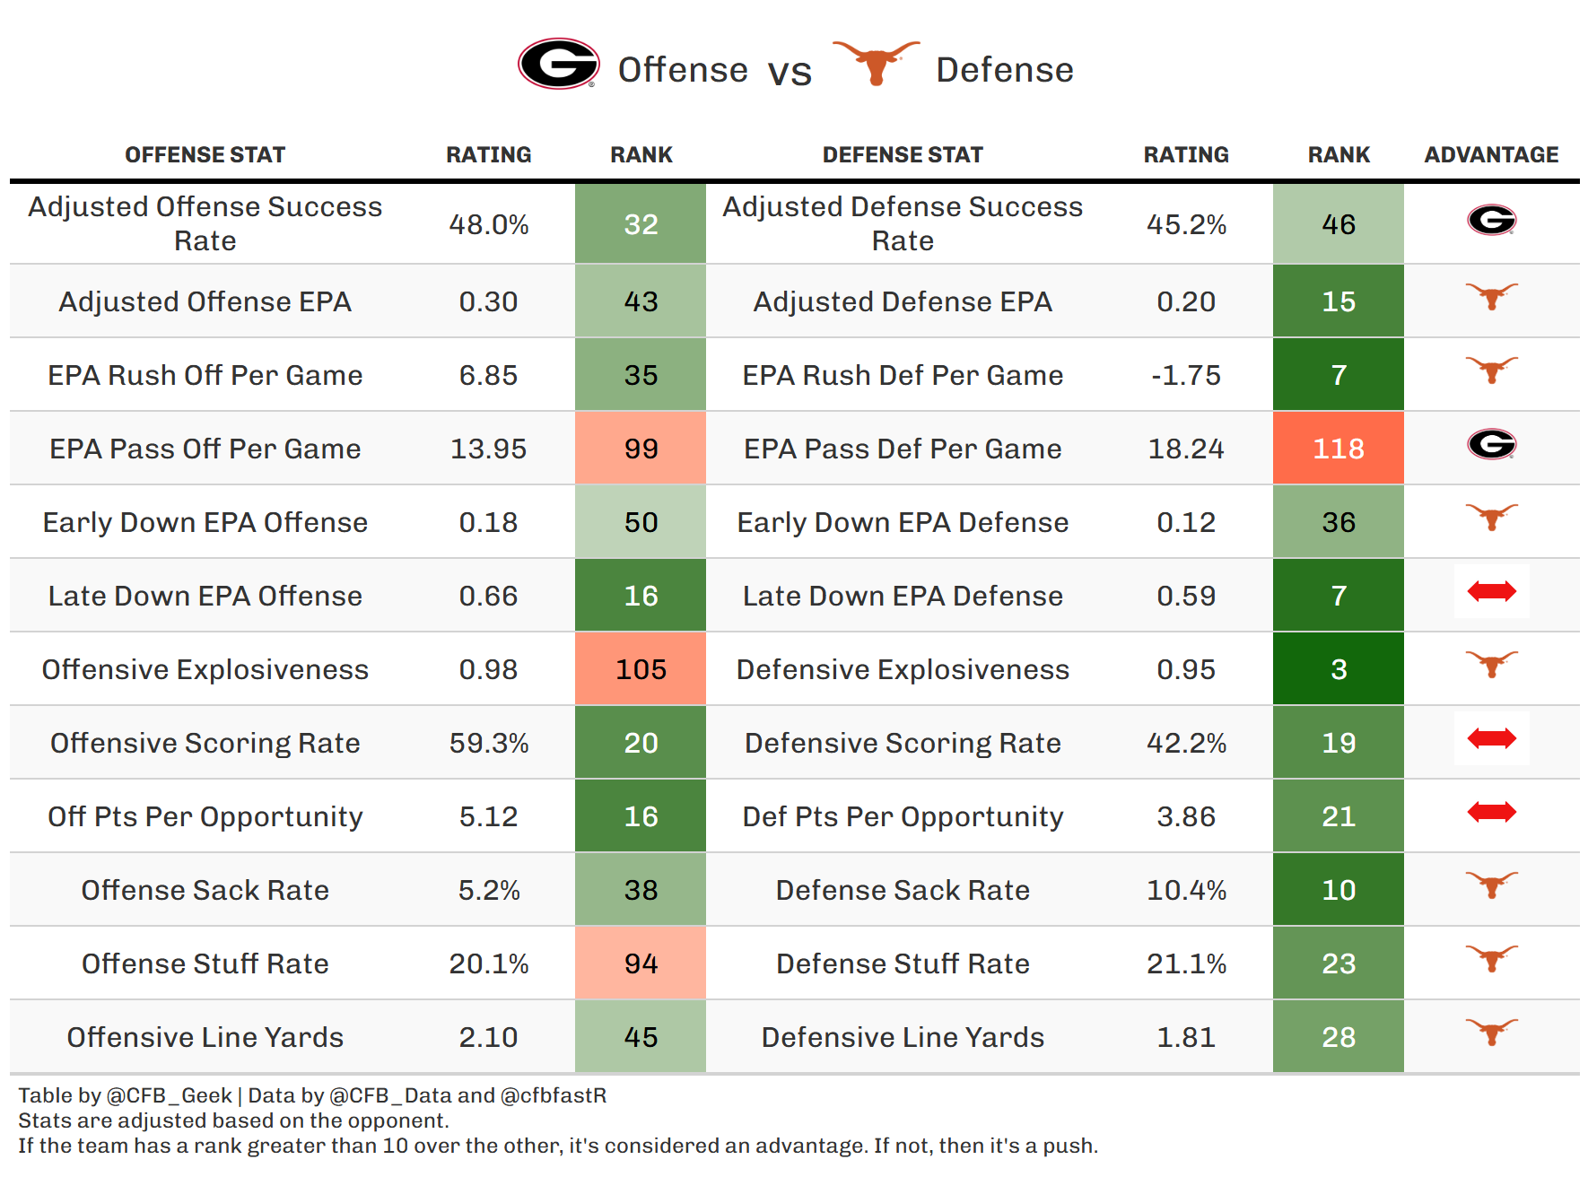Click the red rank 118 cell
Image resolution: width=1588 pixels, height=1177 pixels.
(x=1338, y=449)
